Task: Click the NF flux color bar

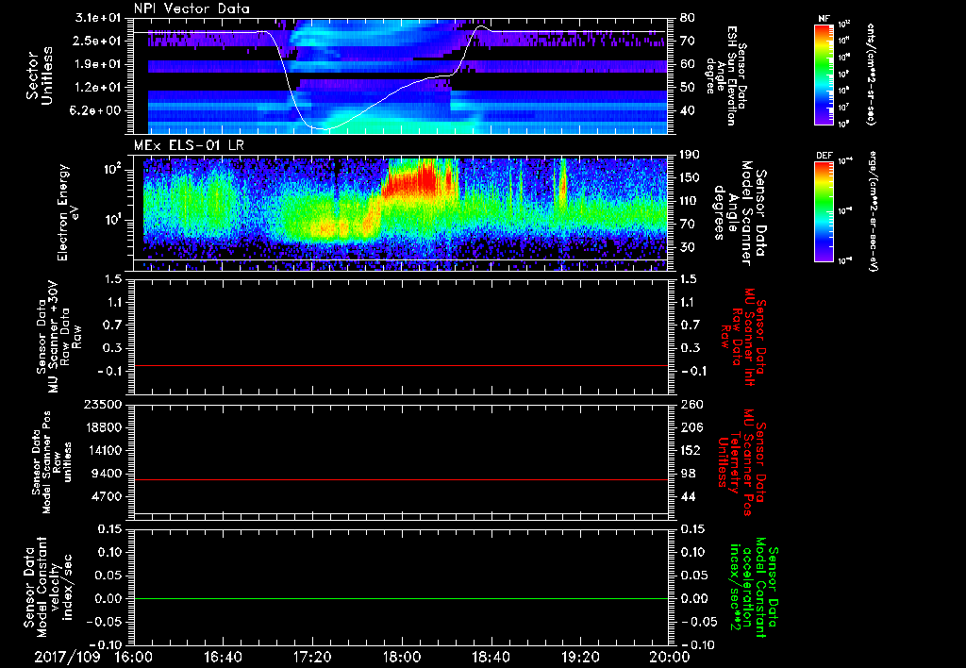Action: tap(824, 74)
